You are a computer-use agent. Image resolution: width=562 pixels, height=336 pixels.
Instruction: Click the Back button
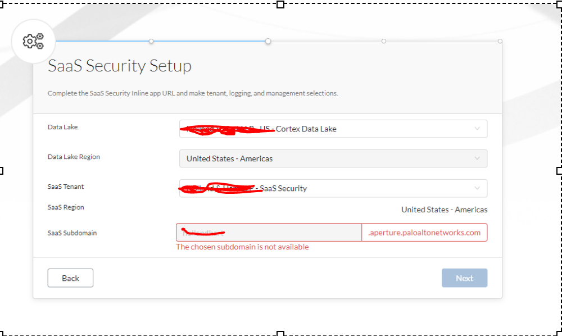(70, 278)
